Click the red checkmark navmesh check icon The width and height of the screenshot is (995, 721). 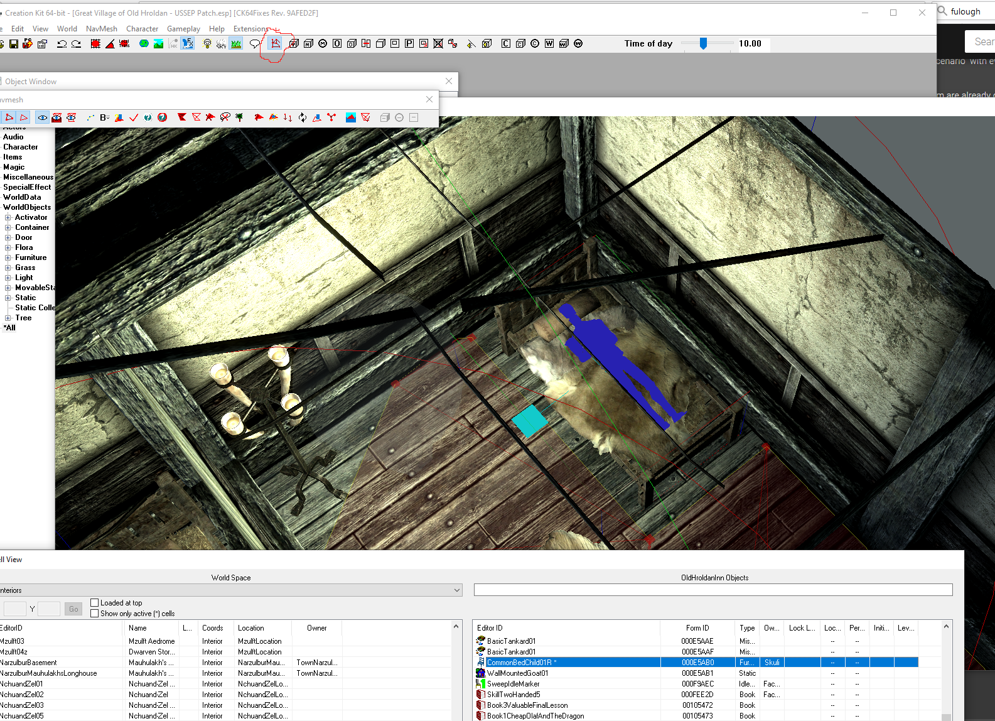(x=134, y=117)
